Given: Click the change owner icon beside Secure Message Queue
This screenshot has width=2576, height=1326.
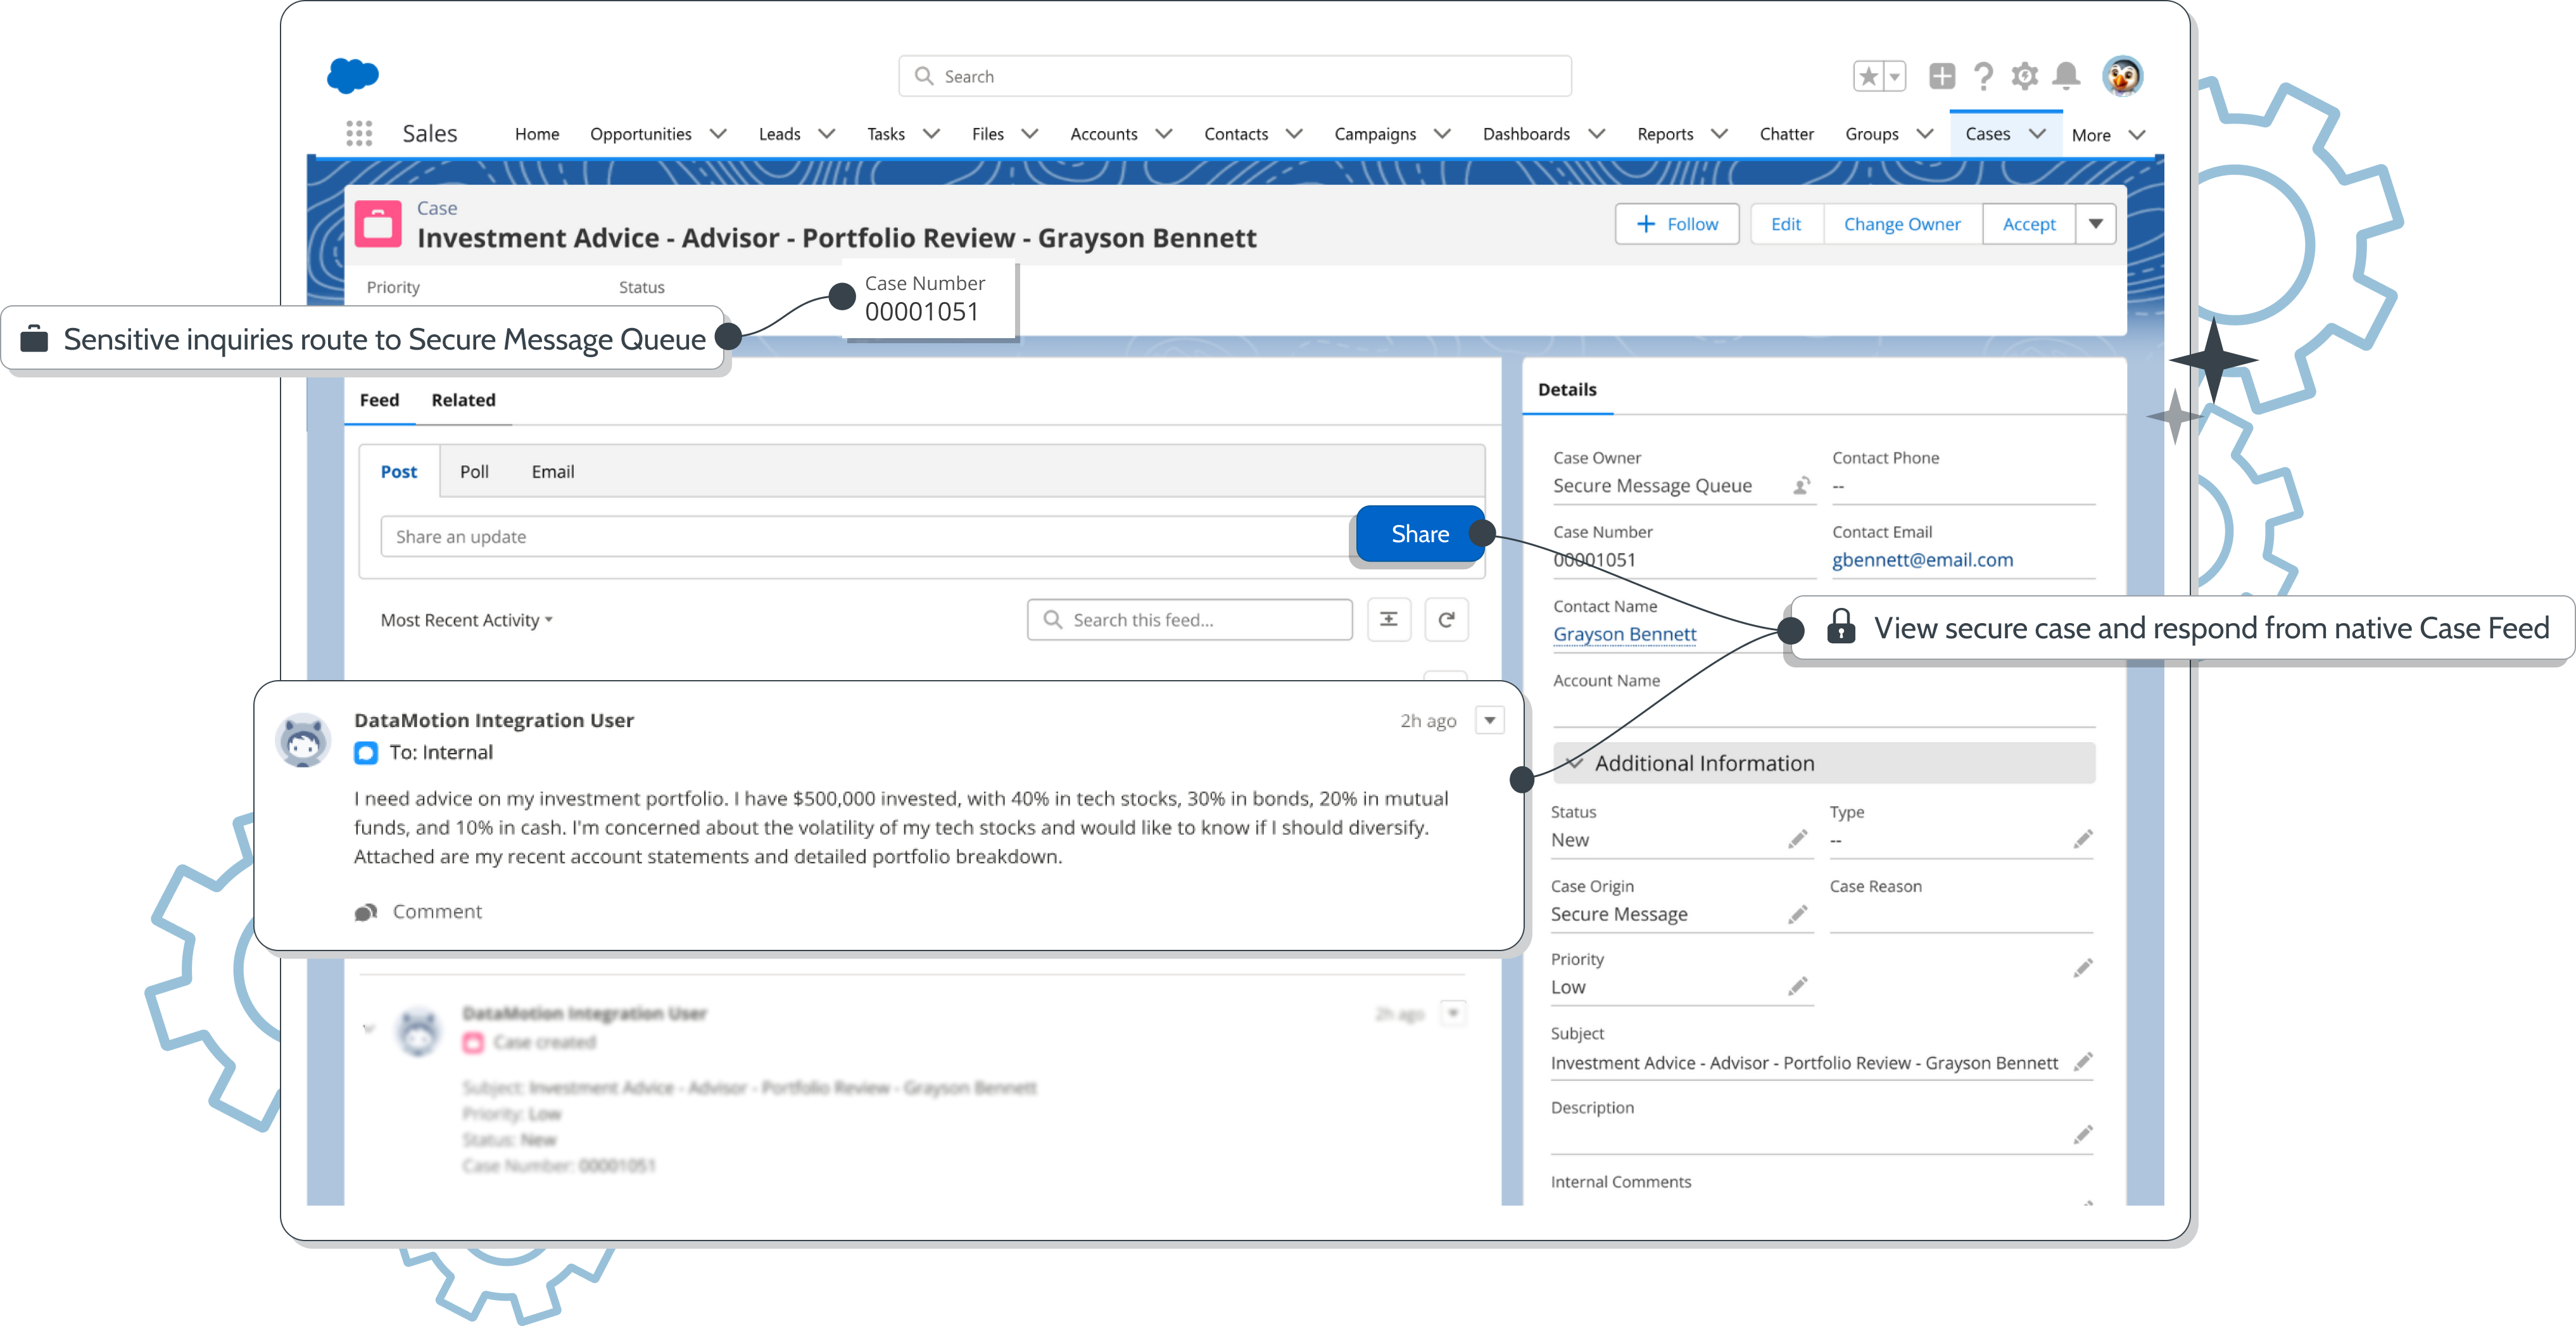Looking at the screenshot, I should (1801, 486).
